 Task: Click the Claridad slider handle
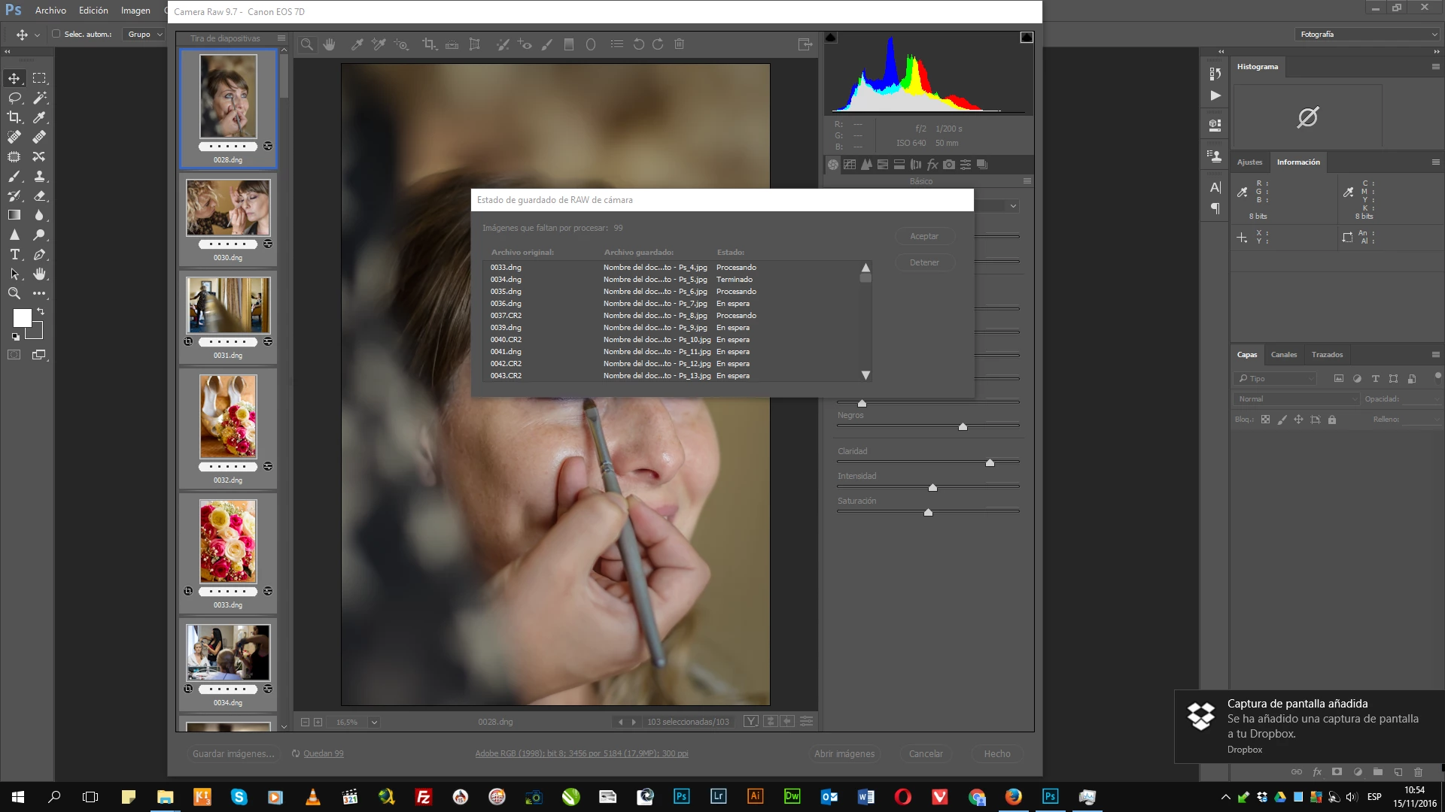pyautogui.click(x=990, y=463)
